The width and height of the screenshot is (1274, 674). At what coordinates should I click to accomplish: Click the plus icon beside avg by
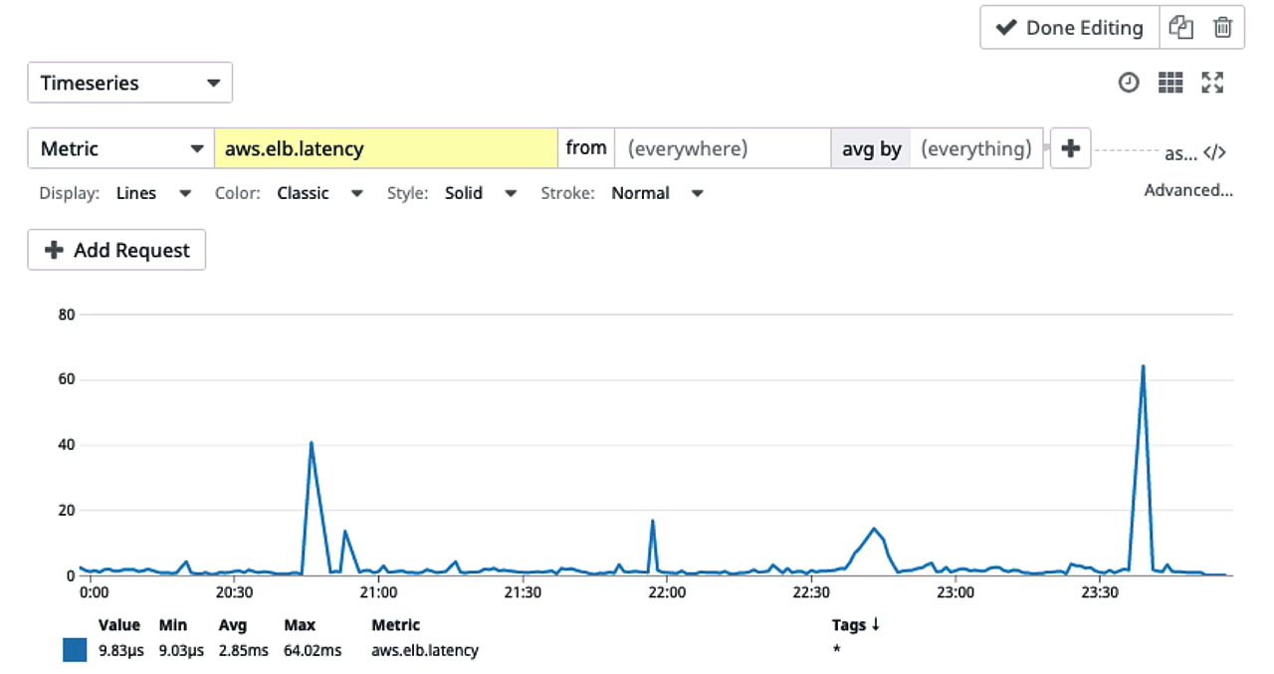pyautogui.click(x=1071, y=148)
